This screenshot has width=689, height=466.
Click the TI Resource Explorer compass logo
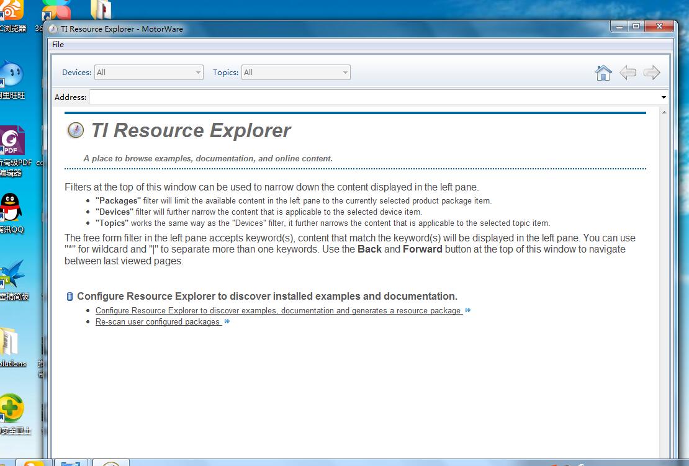coord(75,130)
